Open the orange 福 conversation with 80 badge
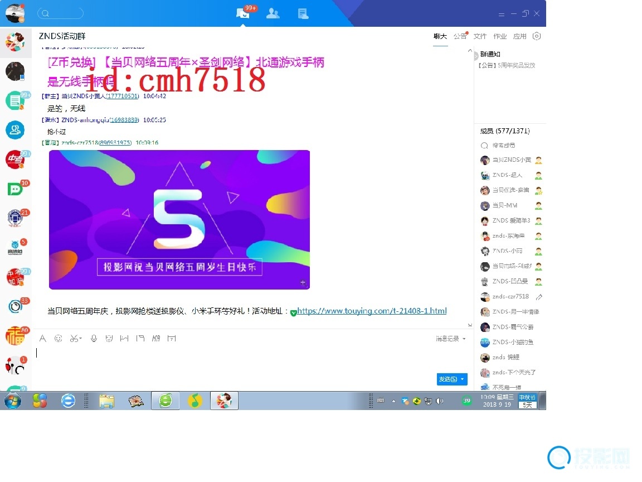Image resolution: width=642 pixels, height=482 pixels. click(15, 336)
